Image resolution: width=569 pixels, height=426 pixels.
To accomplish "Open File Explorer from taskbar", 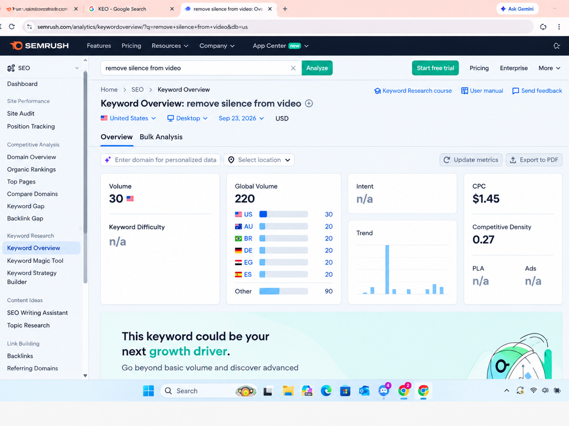I will point(288,391).
